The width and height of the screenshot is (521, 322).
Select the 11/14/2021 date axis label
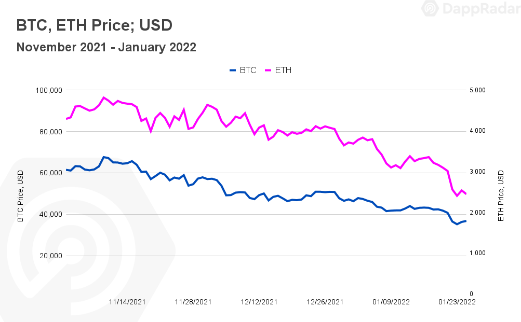pyautogui.click(x=127, y=302)
